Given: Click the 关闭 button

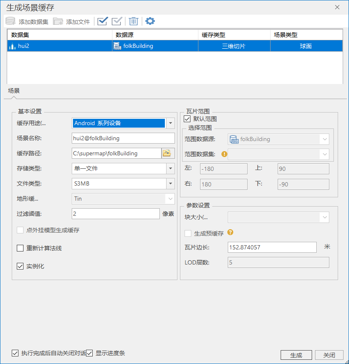Looking at the screenshot, I should [x=329, y=355].
